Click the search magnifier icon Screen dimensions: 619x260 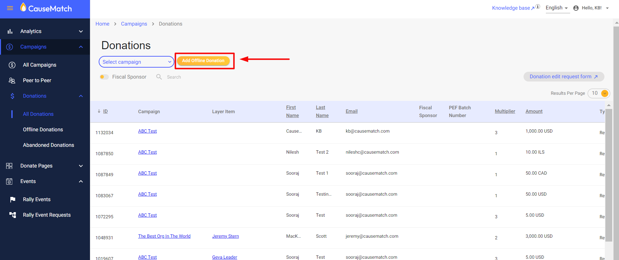159,77
